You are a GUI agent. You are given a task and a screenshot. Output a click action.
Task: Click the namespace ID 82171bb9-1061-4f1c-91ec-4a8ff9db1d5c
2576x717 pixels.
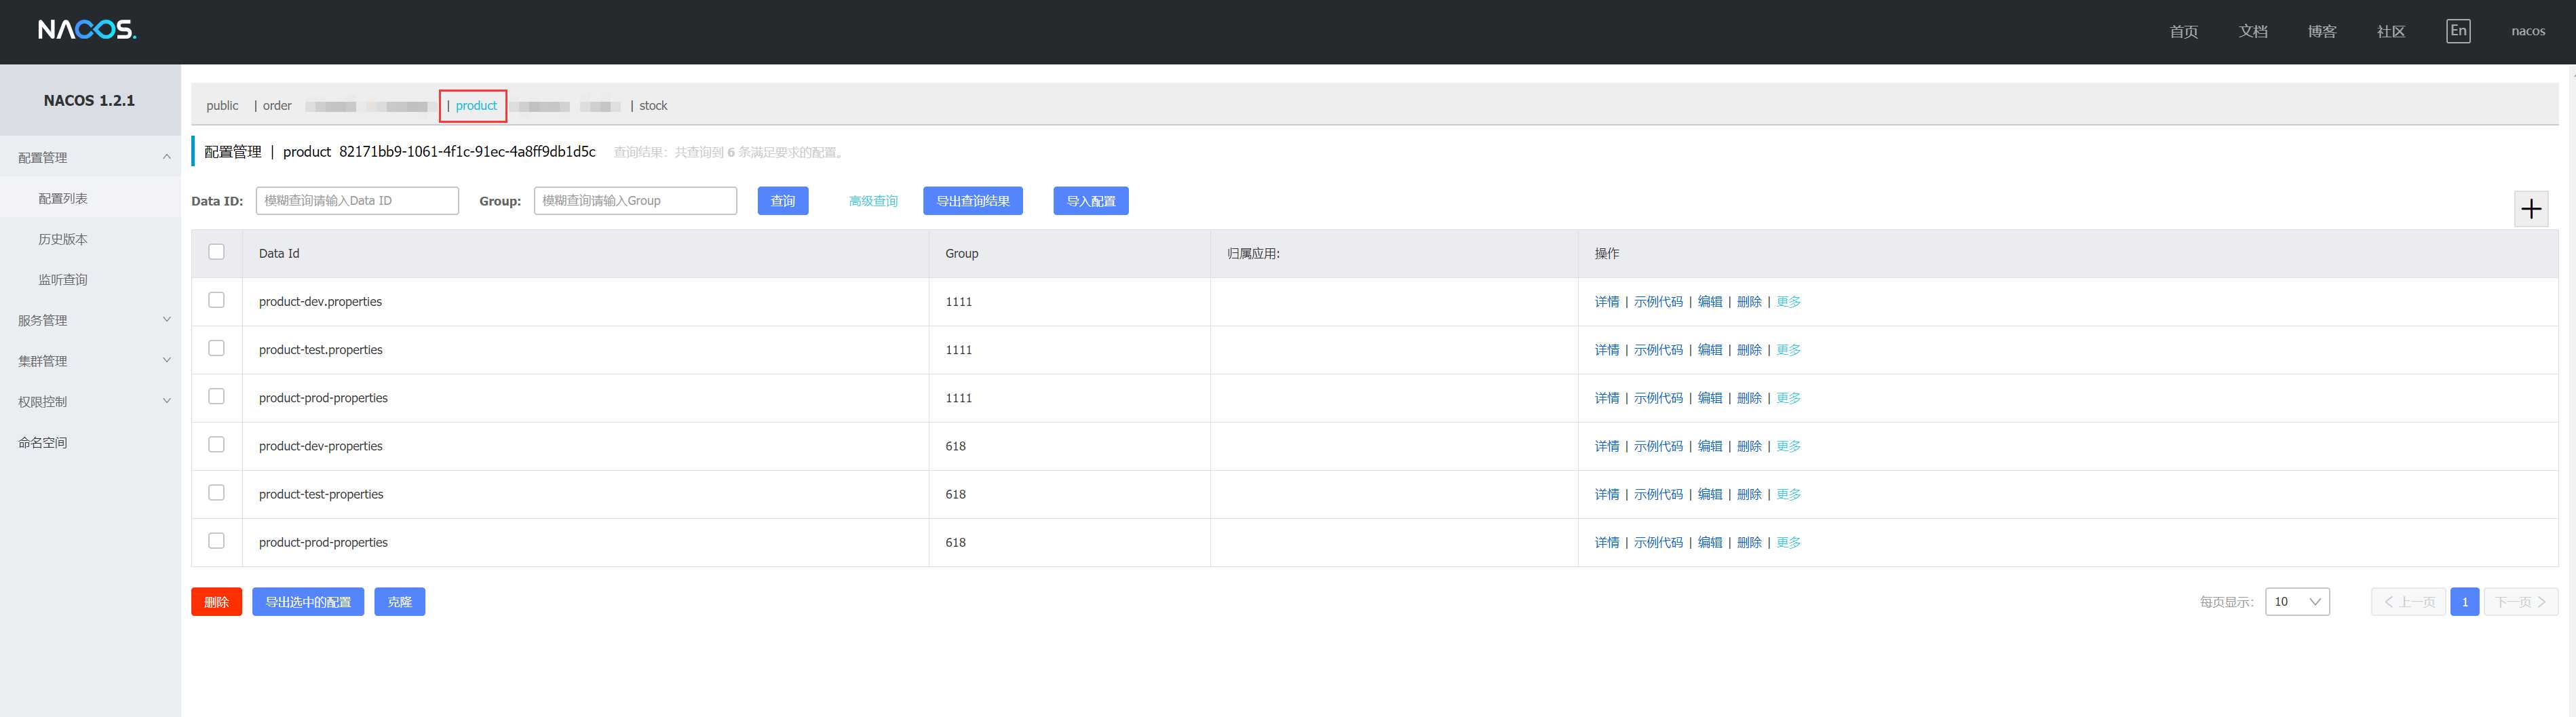(467, 152)
